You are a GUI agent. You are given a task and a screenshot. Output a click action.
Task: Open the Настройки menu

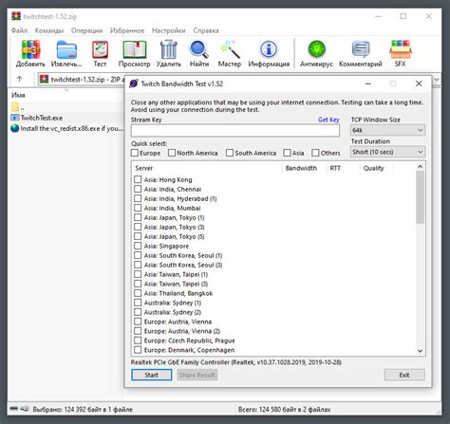click(169, 30)
